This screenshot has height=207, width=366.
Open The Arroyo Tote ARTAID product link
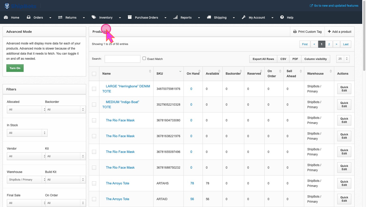pos(117,199)
